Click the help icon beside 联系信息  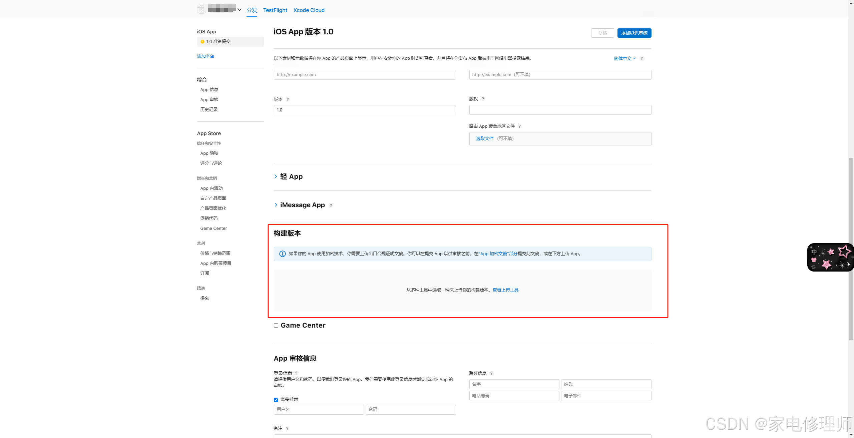tap(491, 373)
